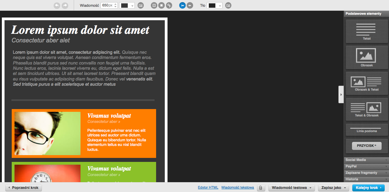This screenshot has width=389, height=192.
Task: Expand the Historia section
Action: pyautogui.click(x=366, y=179)
